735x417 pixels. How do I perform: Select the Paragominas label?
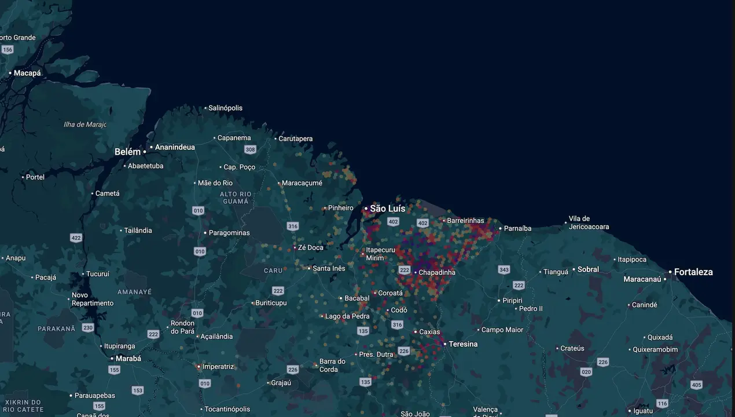[x=229, y=233]
